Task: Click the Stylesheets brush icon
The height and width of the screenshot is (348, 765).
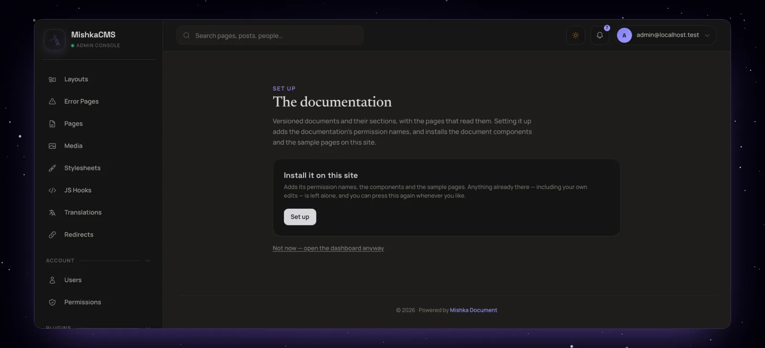Action: point(53,168)
